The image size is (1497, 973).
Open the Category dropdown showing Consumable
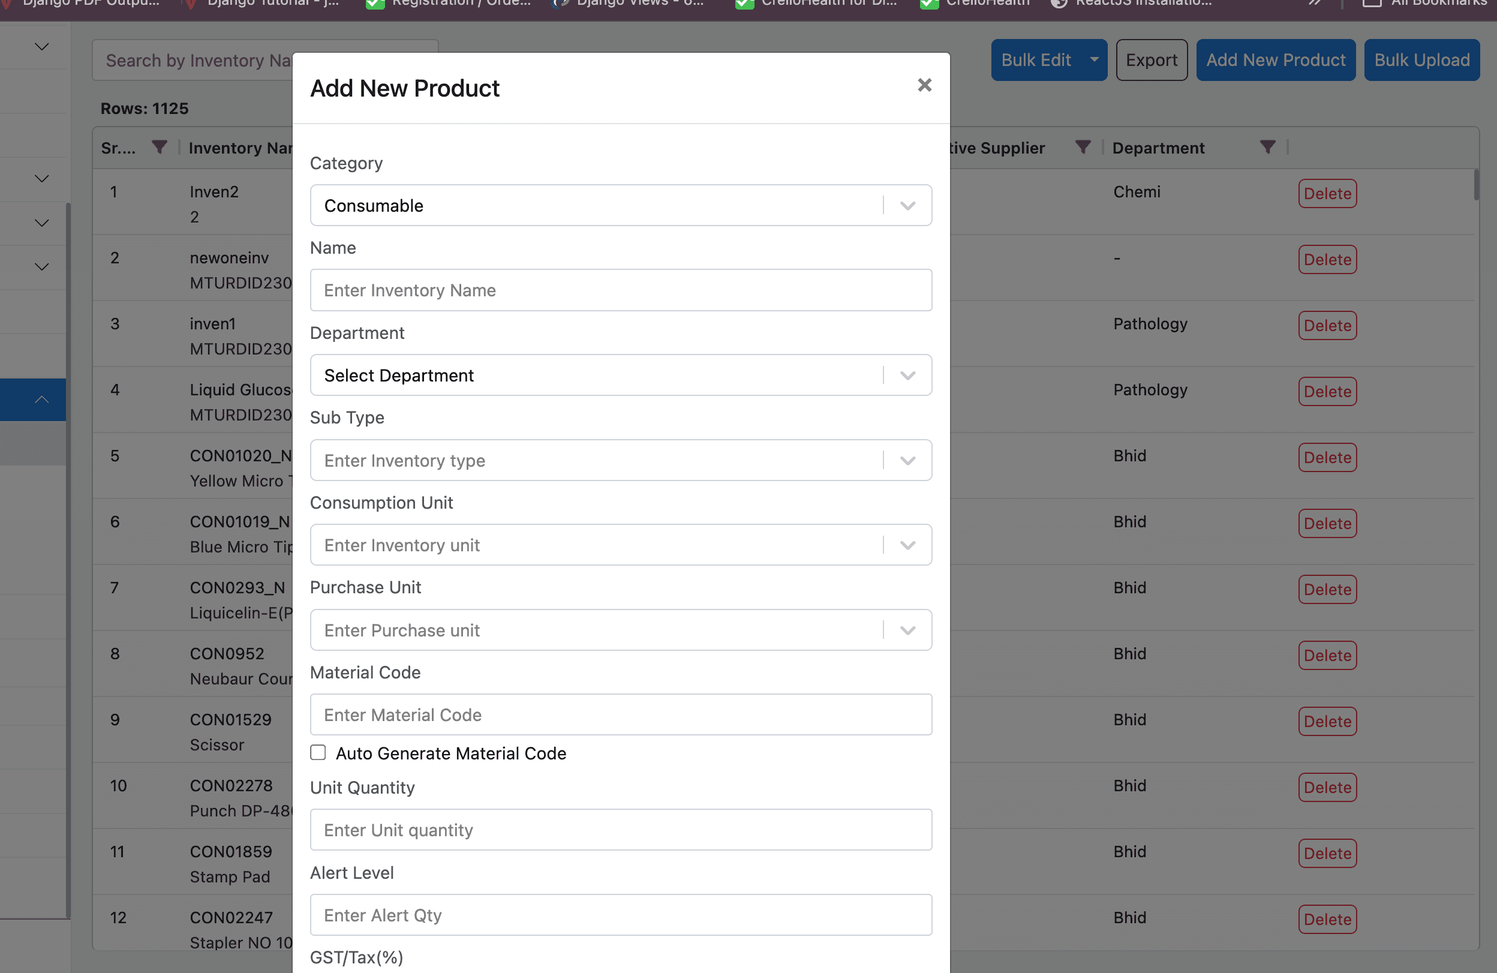(621, 205)
